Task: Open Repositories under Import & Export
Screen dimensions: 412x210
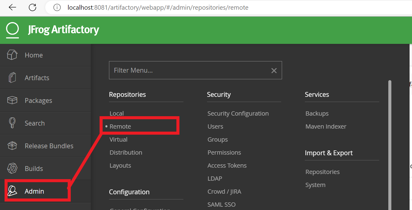Action: (x=322, y=172)
